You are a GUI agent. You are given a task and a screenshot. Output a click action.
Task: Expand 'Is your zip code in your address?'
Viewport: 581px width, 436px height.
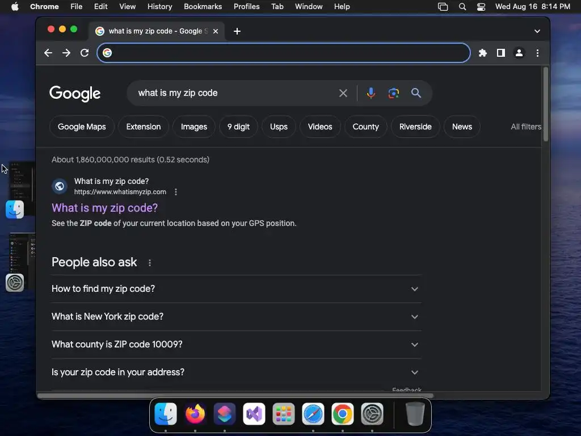tap(237, 372)
